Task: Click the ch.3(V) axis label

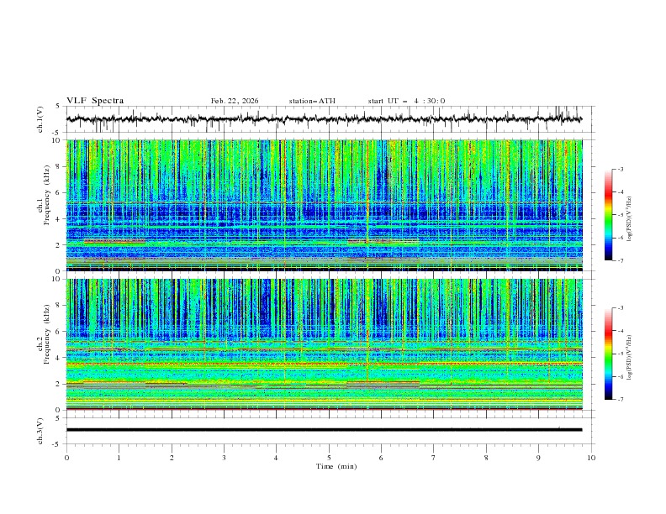Action: [x=41, y=430]
